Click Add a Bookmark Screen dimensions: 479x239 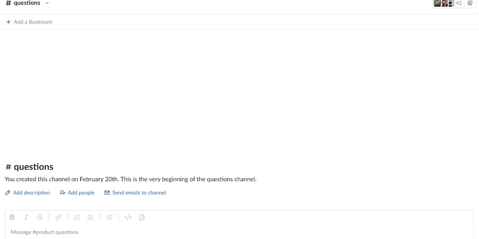coord(29,22)
